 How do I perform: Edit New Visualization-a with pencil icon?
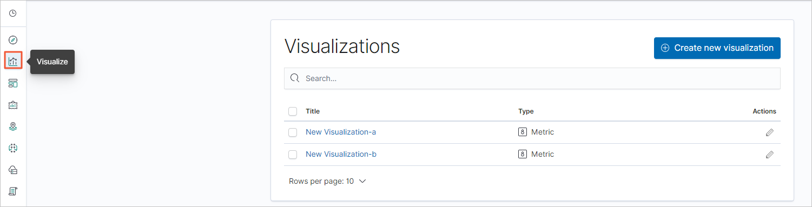coord(769,132)
